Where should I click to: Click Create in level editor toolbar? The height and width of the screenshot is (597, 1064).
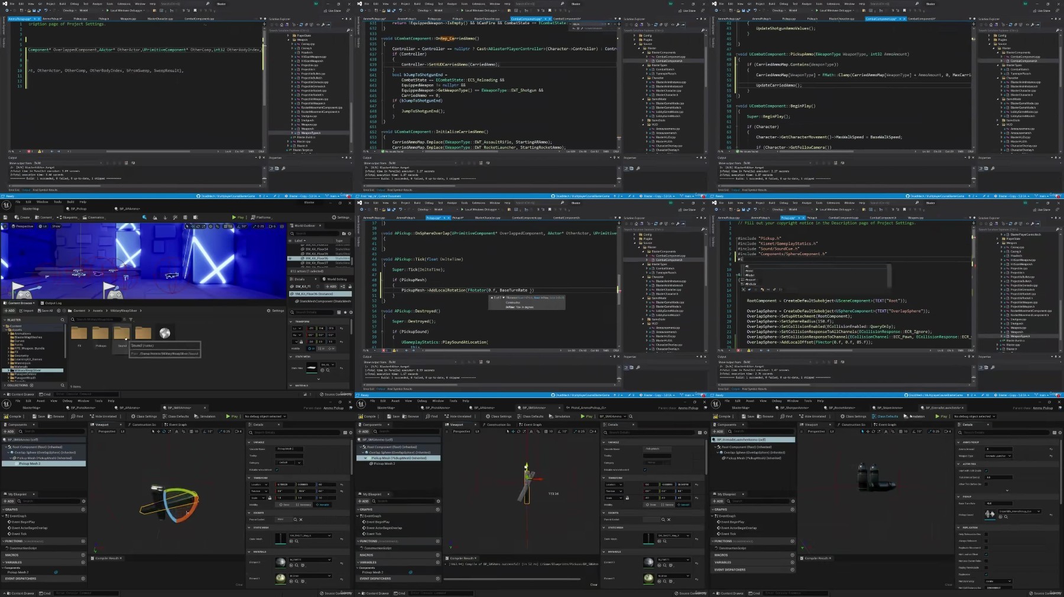[22, 217]
